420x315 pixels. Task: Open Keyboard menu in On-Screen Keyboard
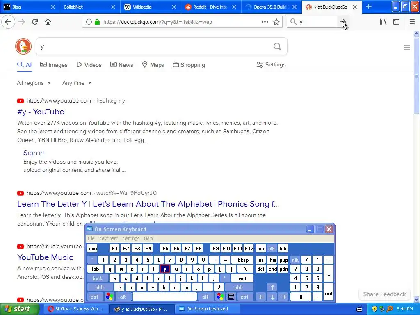coord(108,238)
